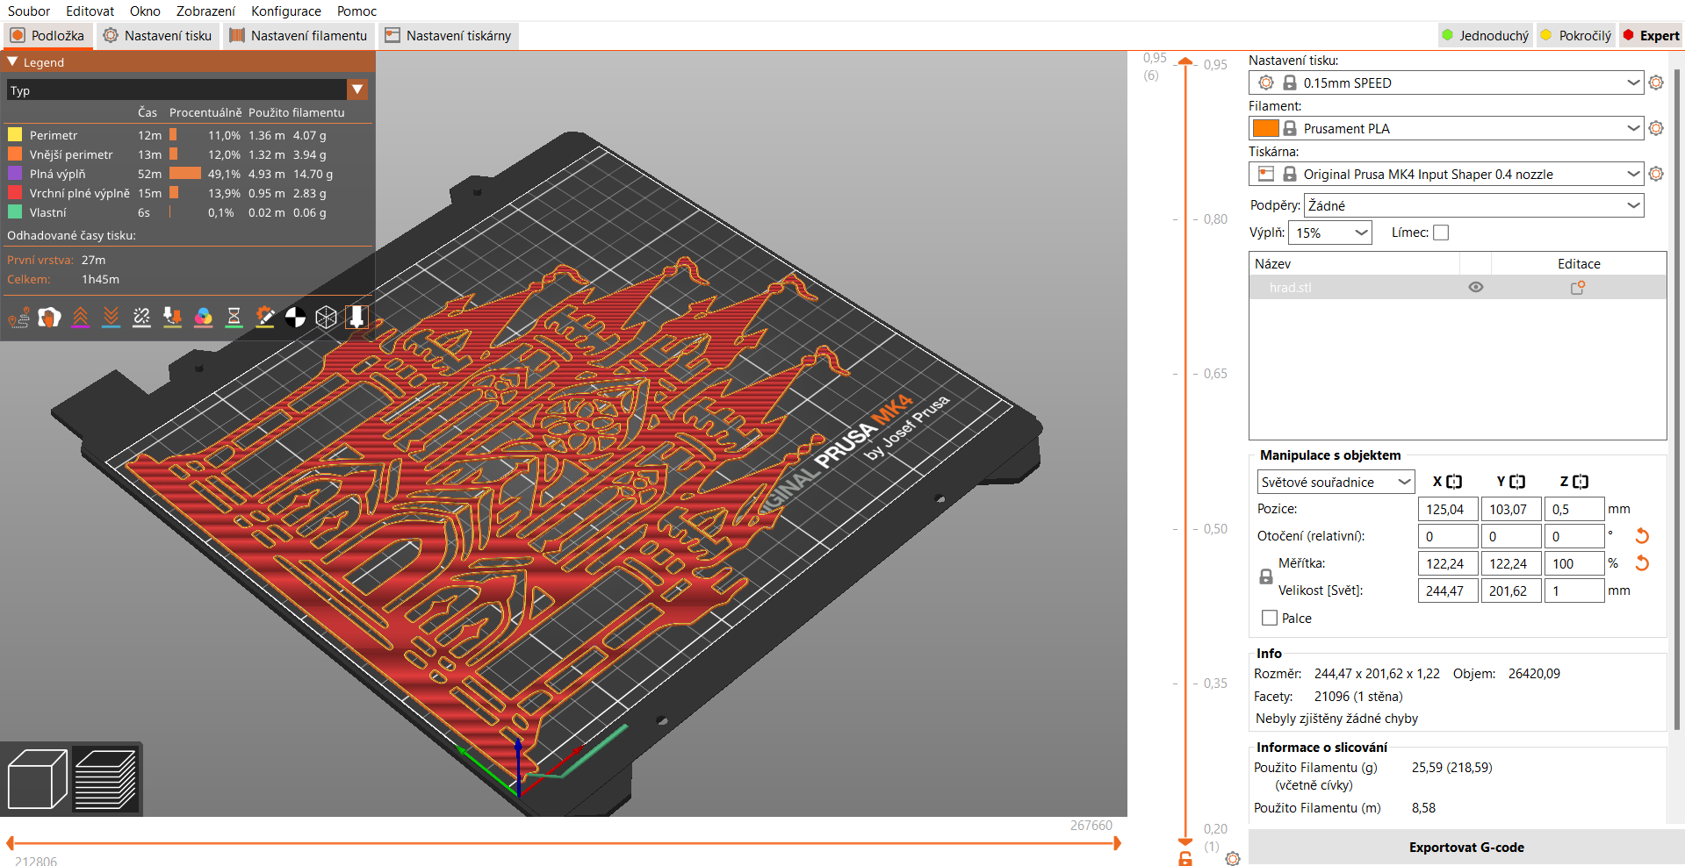Toggle travel moves visibility icon in legend
The height and width of the screenshot is (866, 1685).
pyautogui.click(x=18, y=318)
